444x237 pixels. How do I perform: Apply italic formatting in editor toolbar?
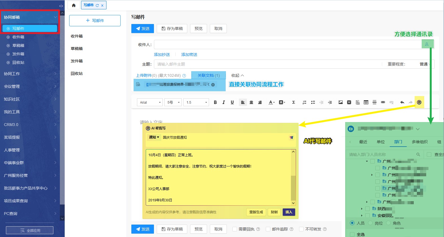click(224, 102)
